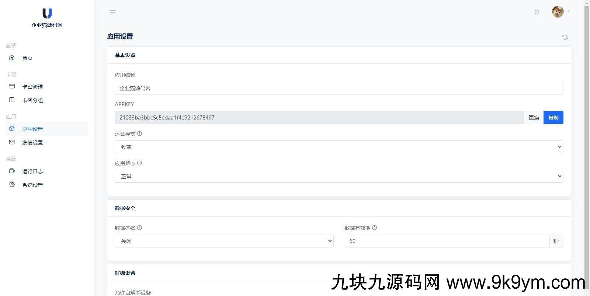Click the 更换 button to regenerate APPKEY
590x296 pixels.
tap(534, 118)
